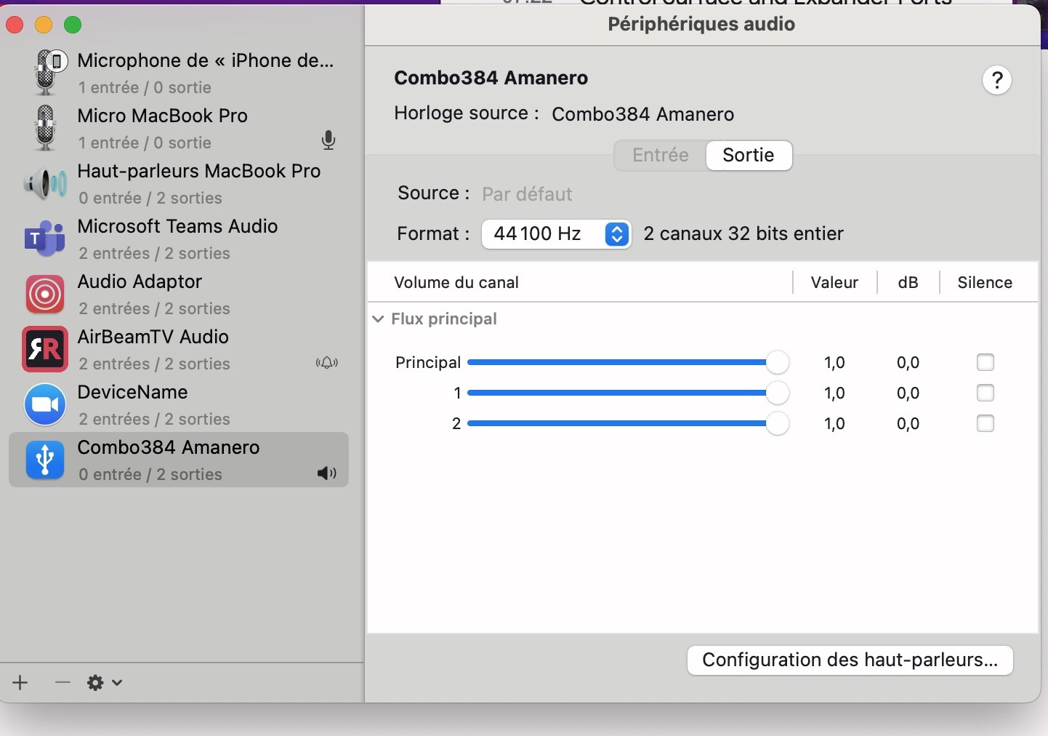Click default input mic indicator on Micro MacBook Pro
This screenshot has height=736, width=1048.
328,140
